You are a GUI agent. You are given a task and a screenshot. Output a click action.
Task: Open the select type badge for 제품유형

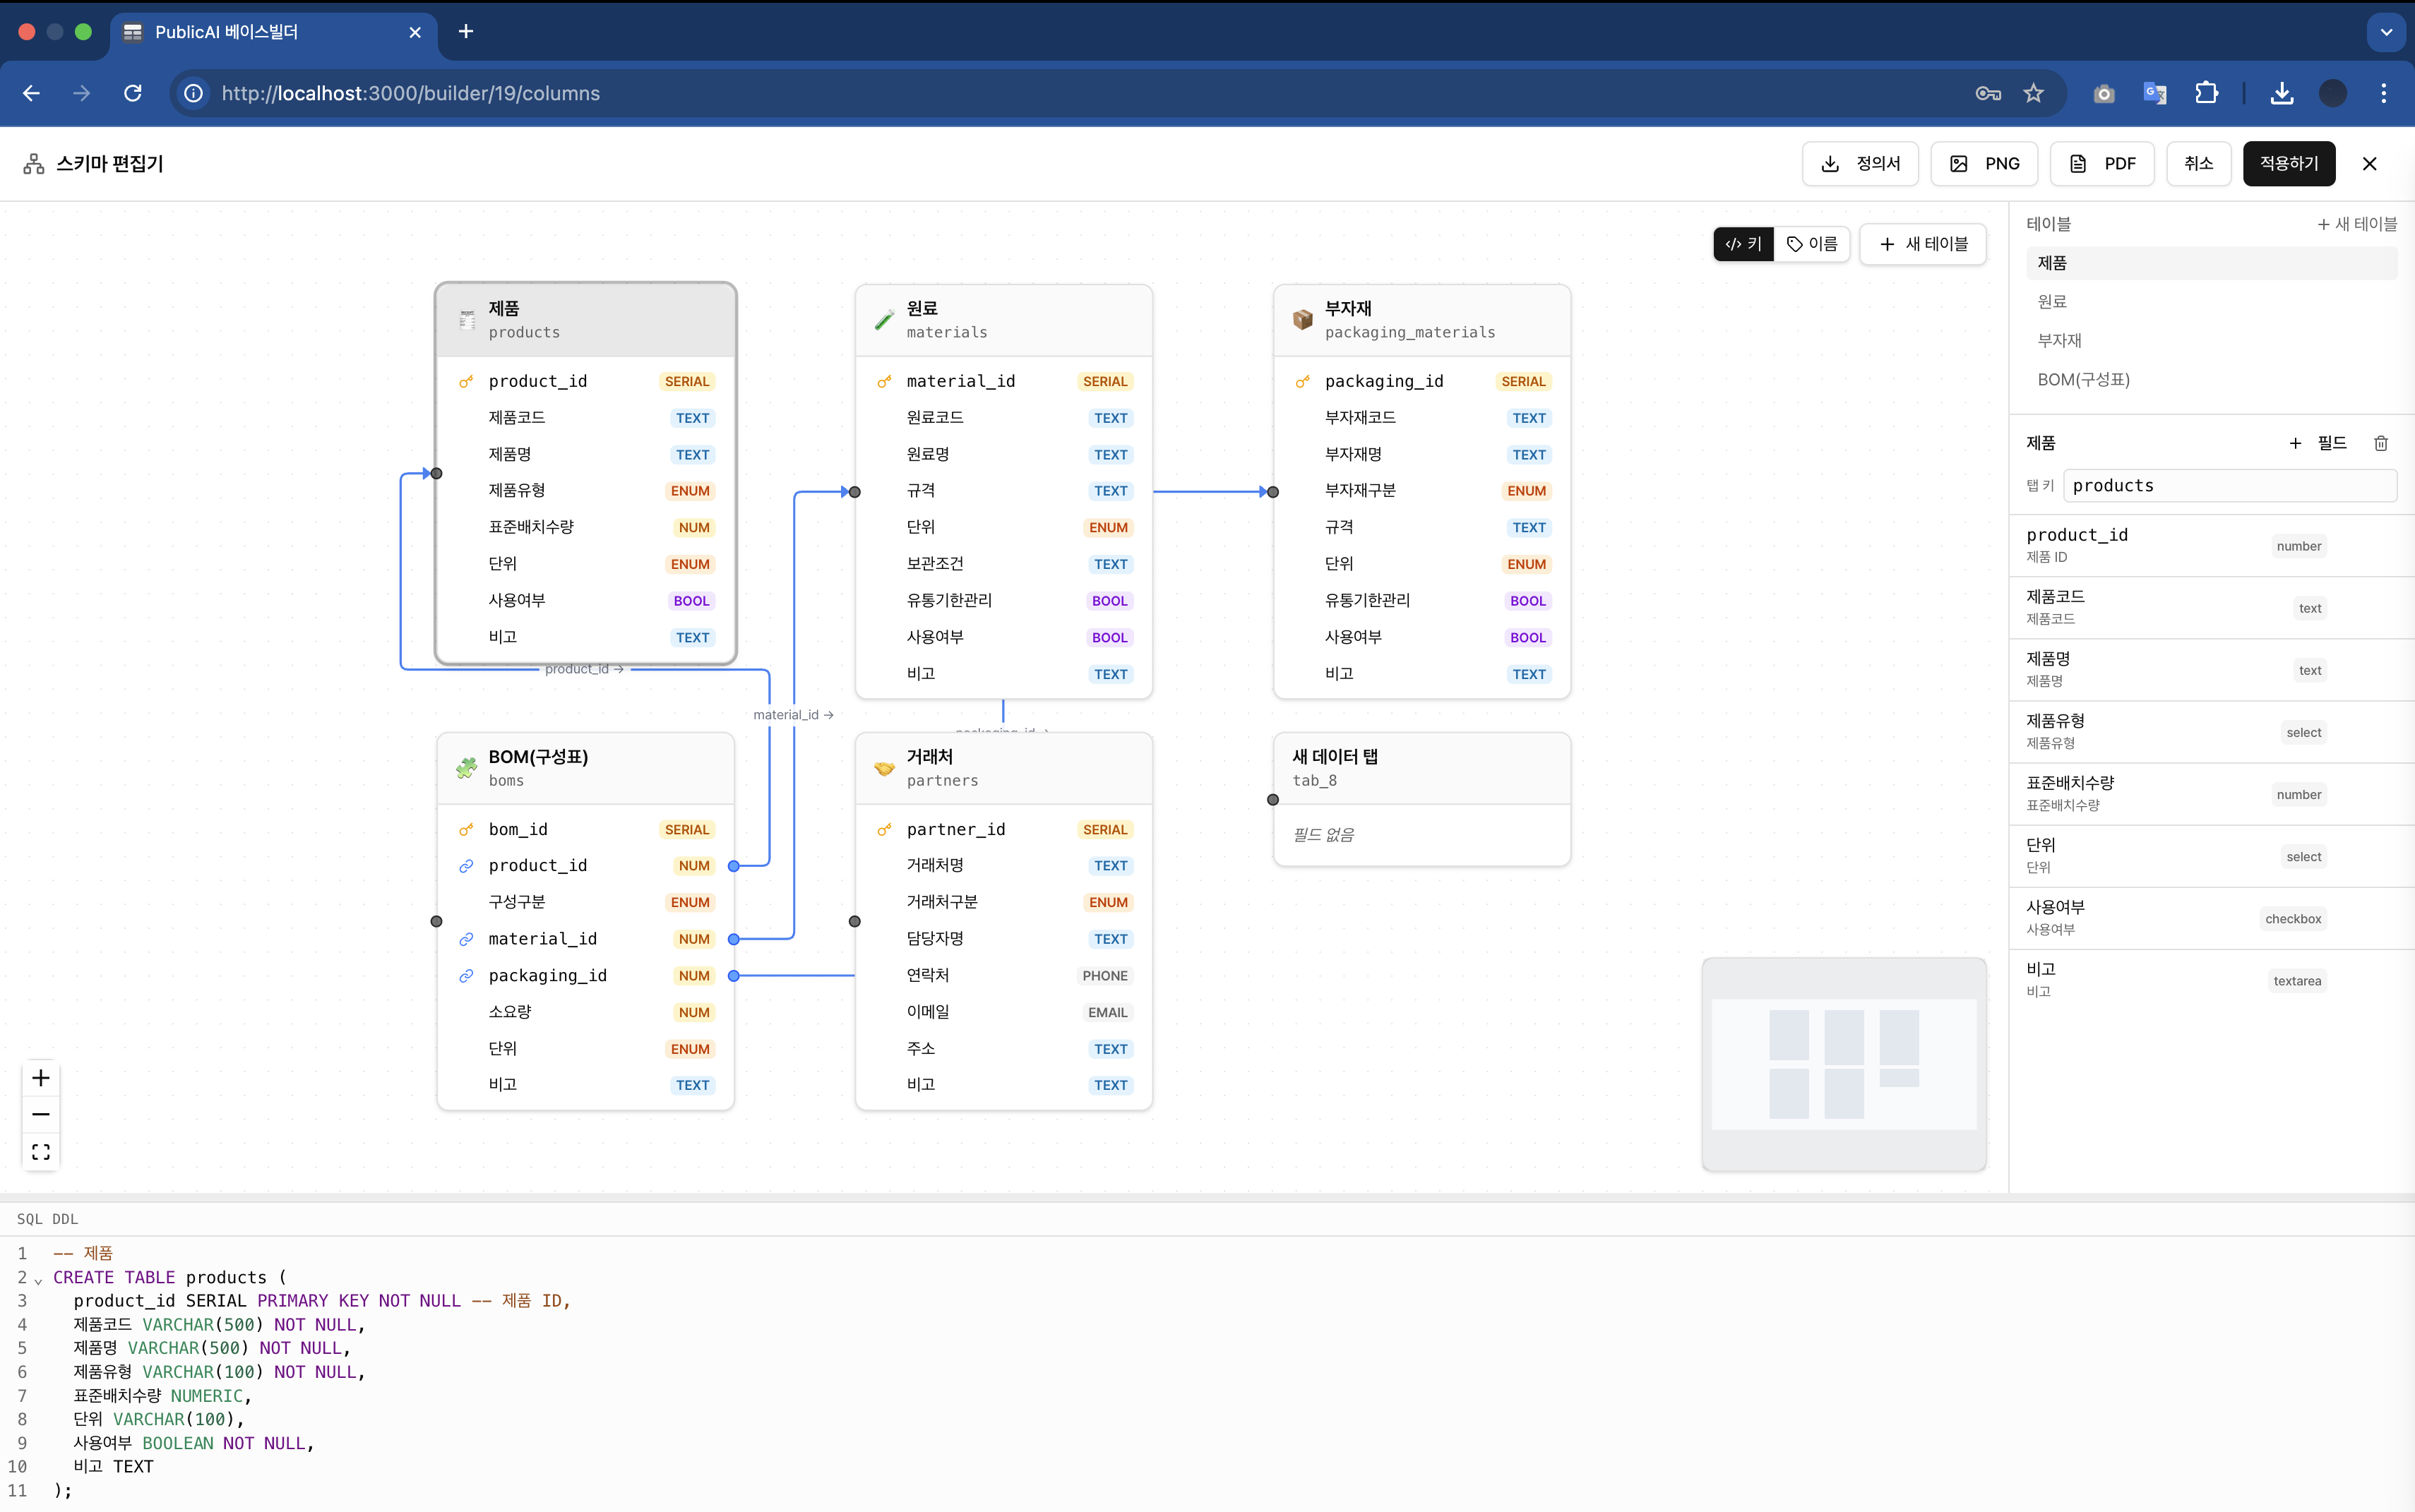coord(2303,733)
